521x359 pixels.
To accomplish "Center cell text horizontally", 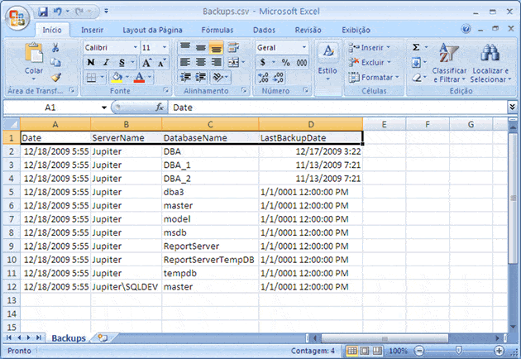I will point(201,62).
